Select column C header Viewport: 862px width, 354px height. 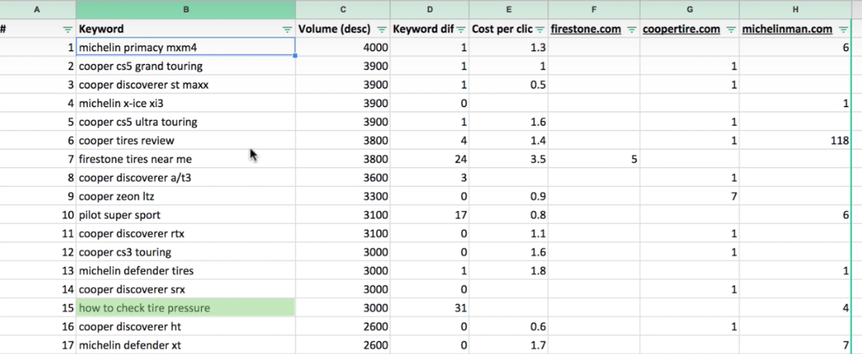click(343, 9)
